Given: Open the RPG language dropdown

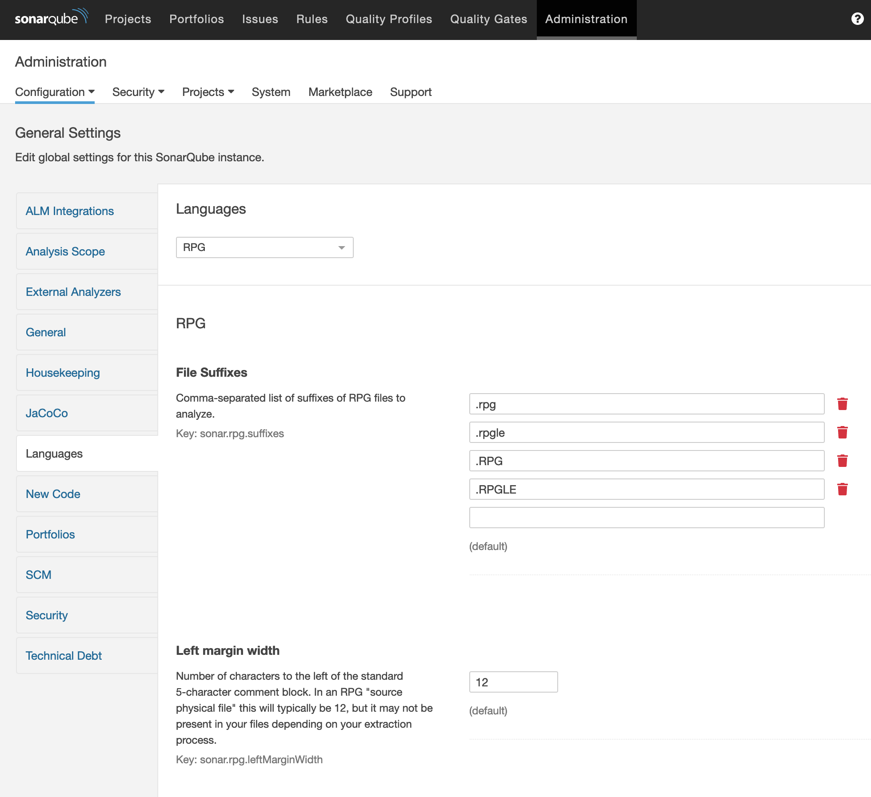Looking at the screenshot, I should click(x=264, y=247).
